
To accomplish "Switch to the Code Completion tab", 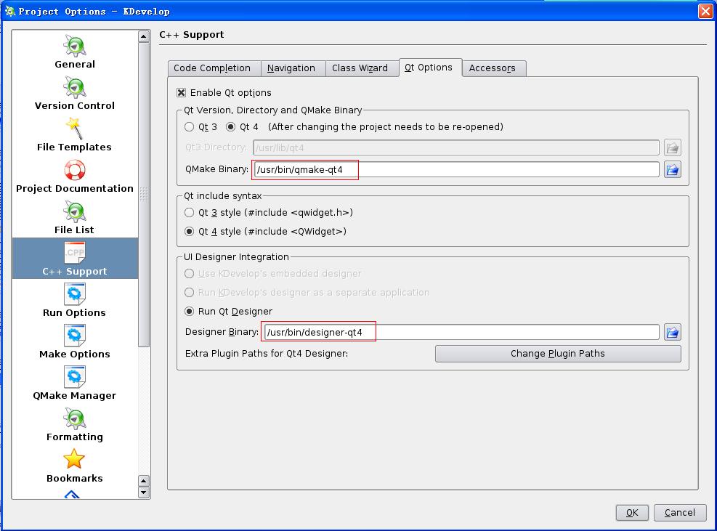I will click(214, 68).
